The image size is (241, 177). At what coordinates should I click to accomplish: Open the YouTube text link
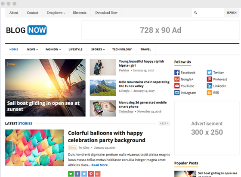(x=187, y=86)
